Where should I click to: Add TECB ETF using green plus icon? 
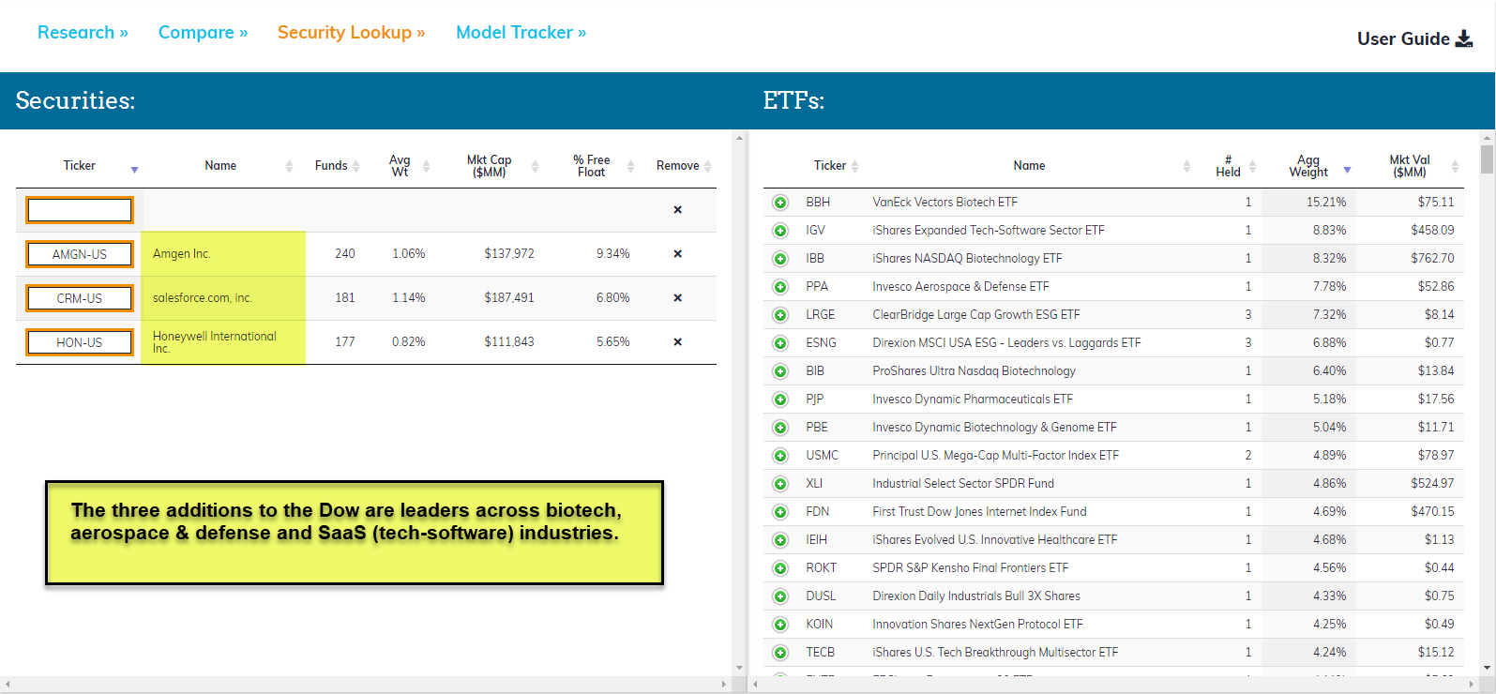point(780,653)
